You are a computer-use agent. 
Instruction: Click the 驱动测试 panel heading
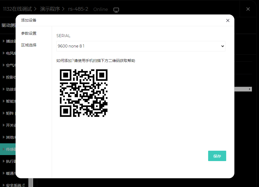pos(8,25)
